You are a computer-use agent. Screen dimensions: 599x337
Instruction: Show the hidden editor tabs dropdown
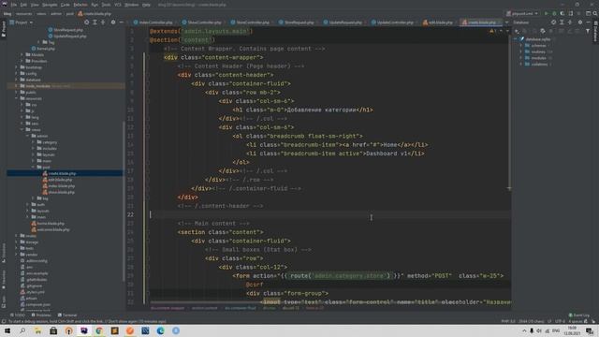click(506, 22)
